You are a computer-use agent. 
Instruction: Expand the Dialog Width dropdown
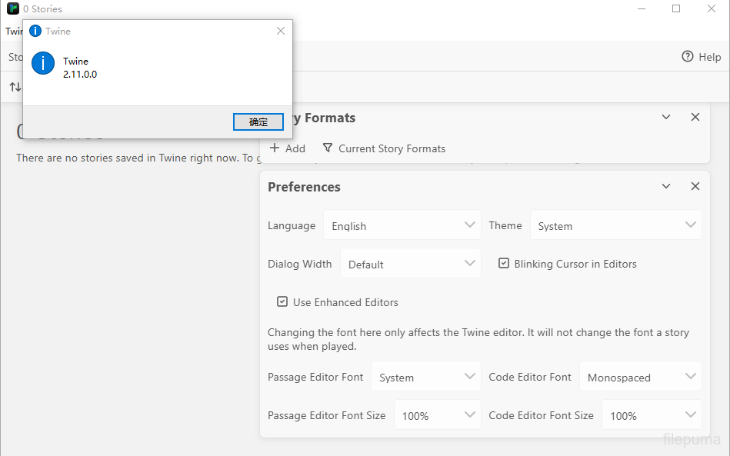click(x=411, y=264)
